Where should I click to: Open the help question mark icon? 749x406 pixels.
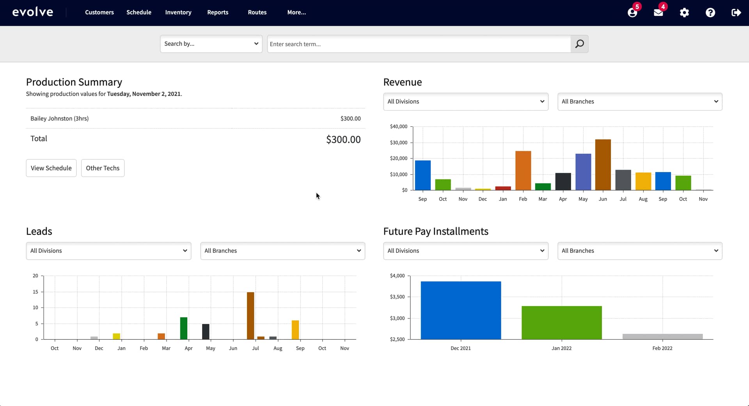coord(710,12)
